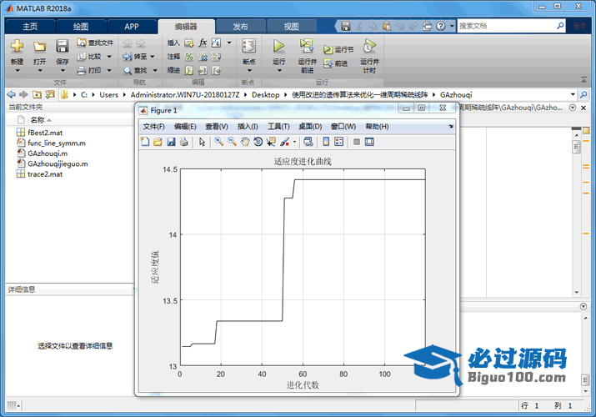Select Figure 1 edit plot arrow tool
This screenshot has width=596, height=417.
click(x=202, y=142)
